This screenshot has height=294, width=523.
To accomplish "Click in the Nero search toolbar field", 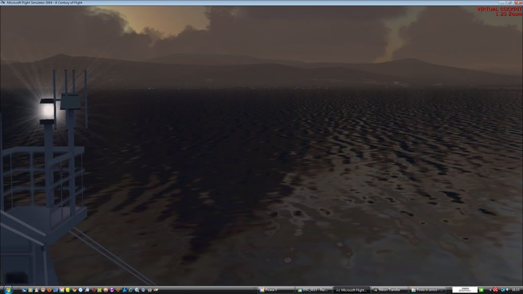I will coord(465,290).
